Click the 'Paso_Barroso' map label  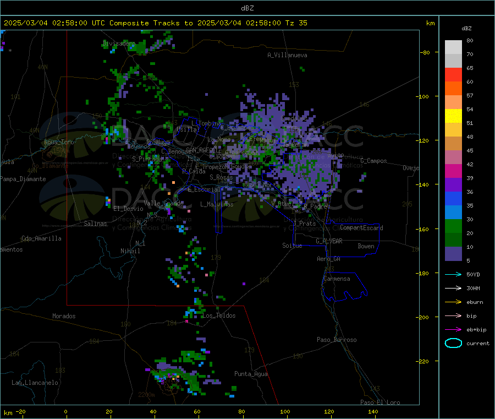tap(337, 340)
